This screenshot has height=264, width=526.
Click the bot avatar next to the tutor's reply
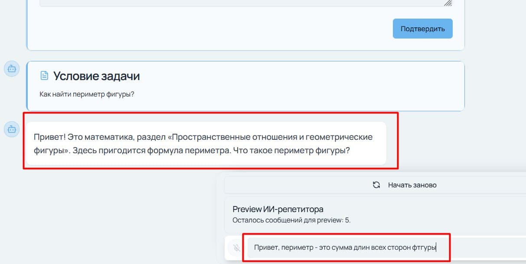pos(12,129)
